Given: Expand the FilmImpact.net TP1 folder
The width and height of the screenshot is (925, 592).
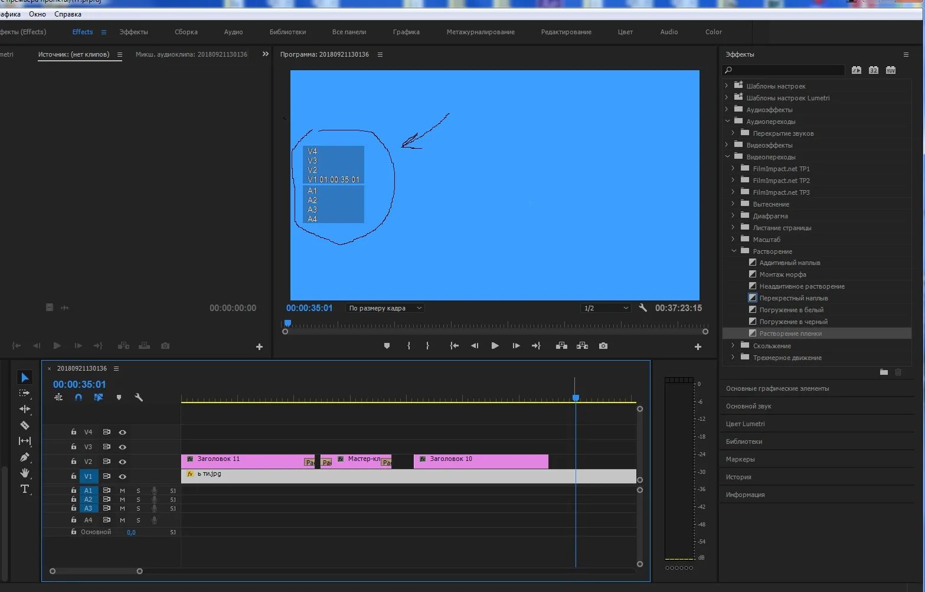Looking at the screenshot, I should tap(733, 168).
